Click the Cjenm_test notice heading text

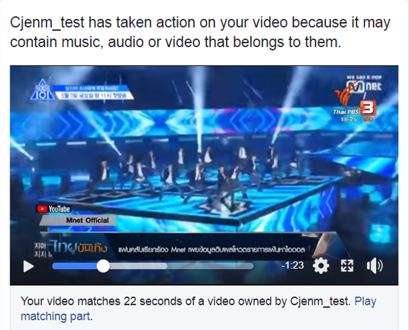click(200, 32)
